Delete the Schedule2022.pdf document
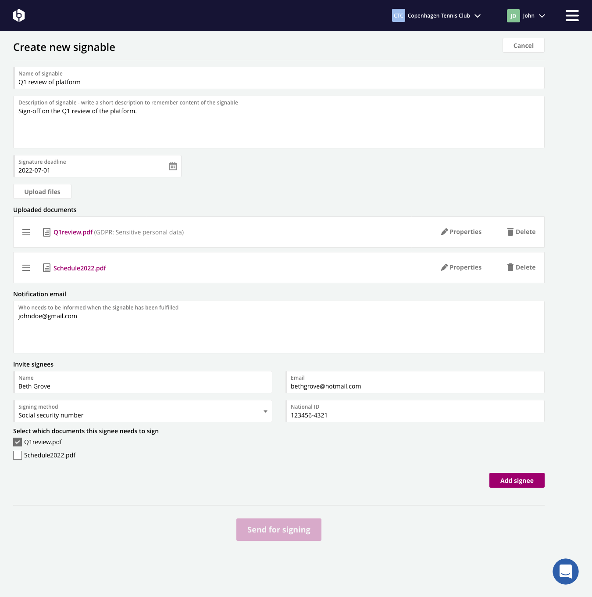The image size is (592, 597). tap(521, 267)
